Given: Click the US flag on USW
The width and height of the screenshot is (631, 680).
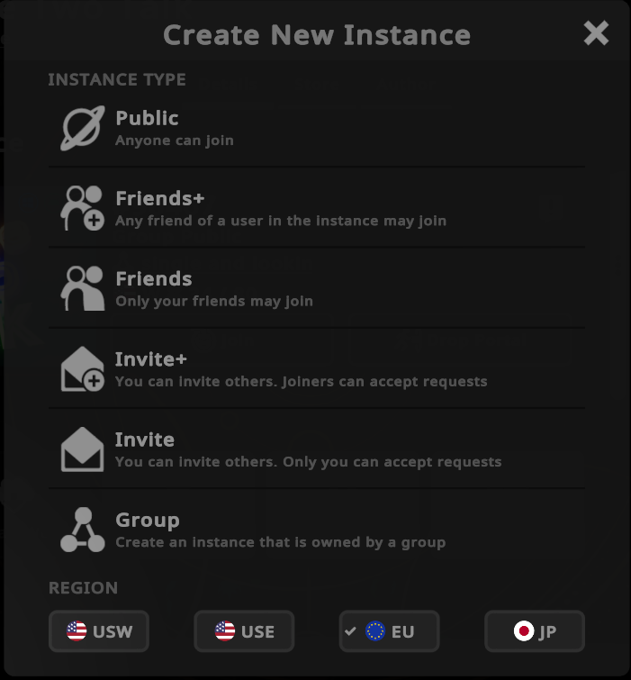Looking at the screenshot, I should [77, 631].
